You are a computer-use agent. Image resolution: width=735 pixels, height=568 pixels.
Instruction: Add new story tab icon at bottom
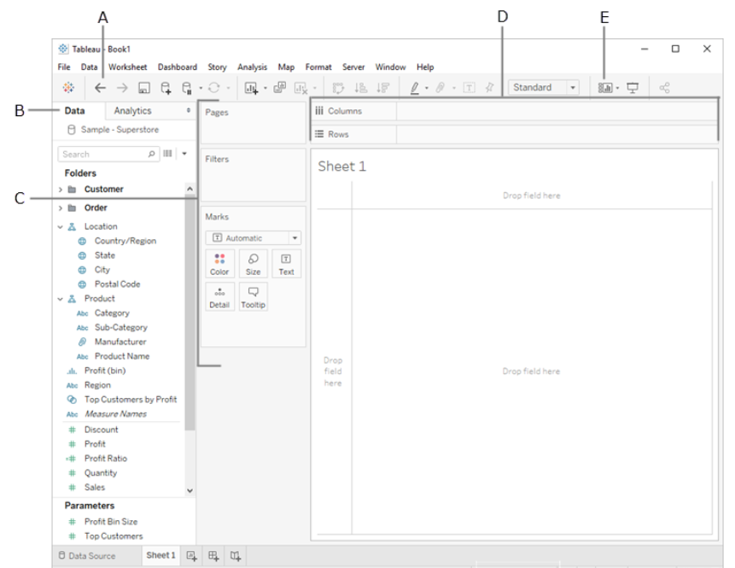point(236,556)
